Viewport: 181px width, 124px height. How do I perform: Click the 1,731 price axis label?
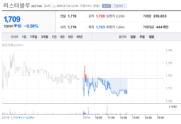pos(169,63)
